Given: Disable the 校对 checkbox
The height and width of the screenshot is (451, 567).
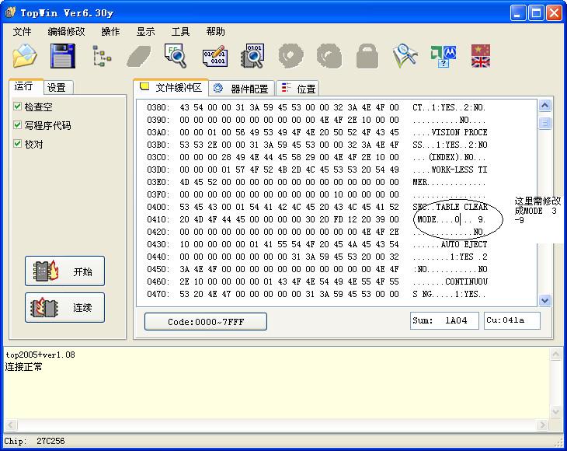Looking at the screenshot, I should tap(18, 144).
